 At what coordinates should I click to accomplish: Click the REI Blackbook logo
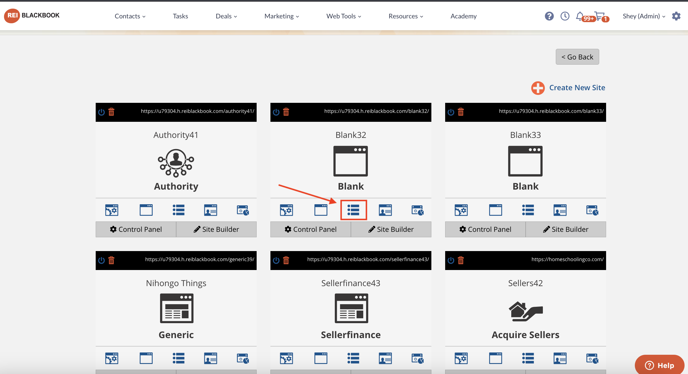point(32,16)
